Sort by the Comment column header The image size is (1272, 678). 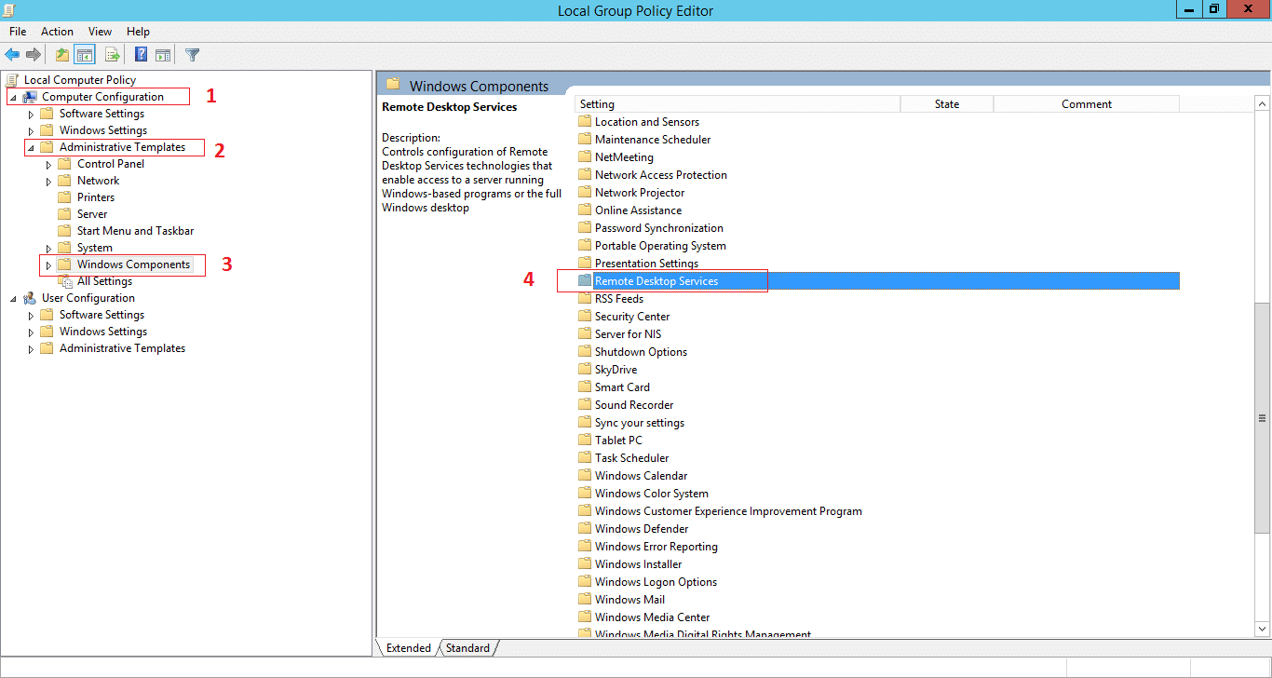[1087, 104]
